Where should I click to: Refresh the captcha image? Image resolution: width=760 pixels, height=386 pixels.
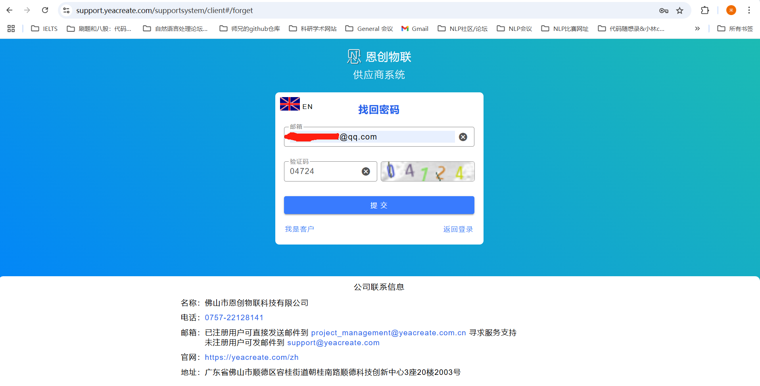tap(428, 172)
